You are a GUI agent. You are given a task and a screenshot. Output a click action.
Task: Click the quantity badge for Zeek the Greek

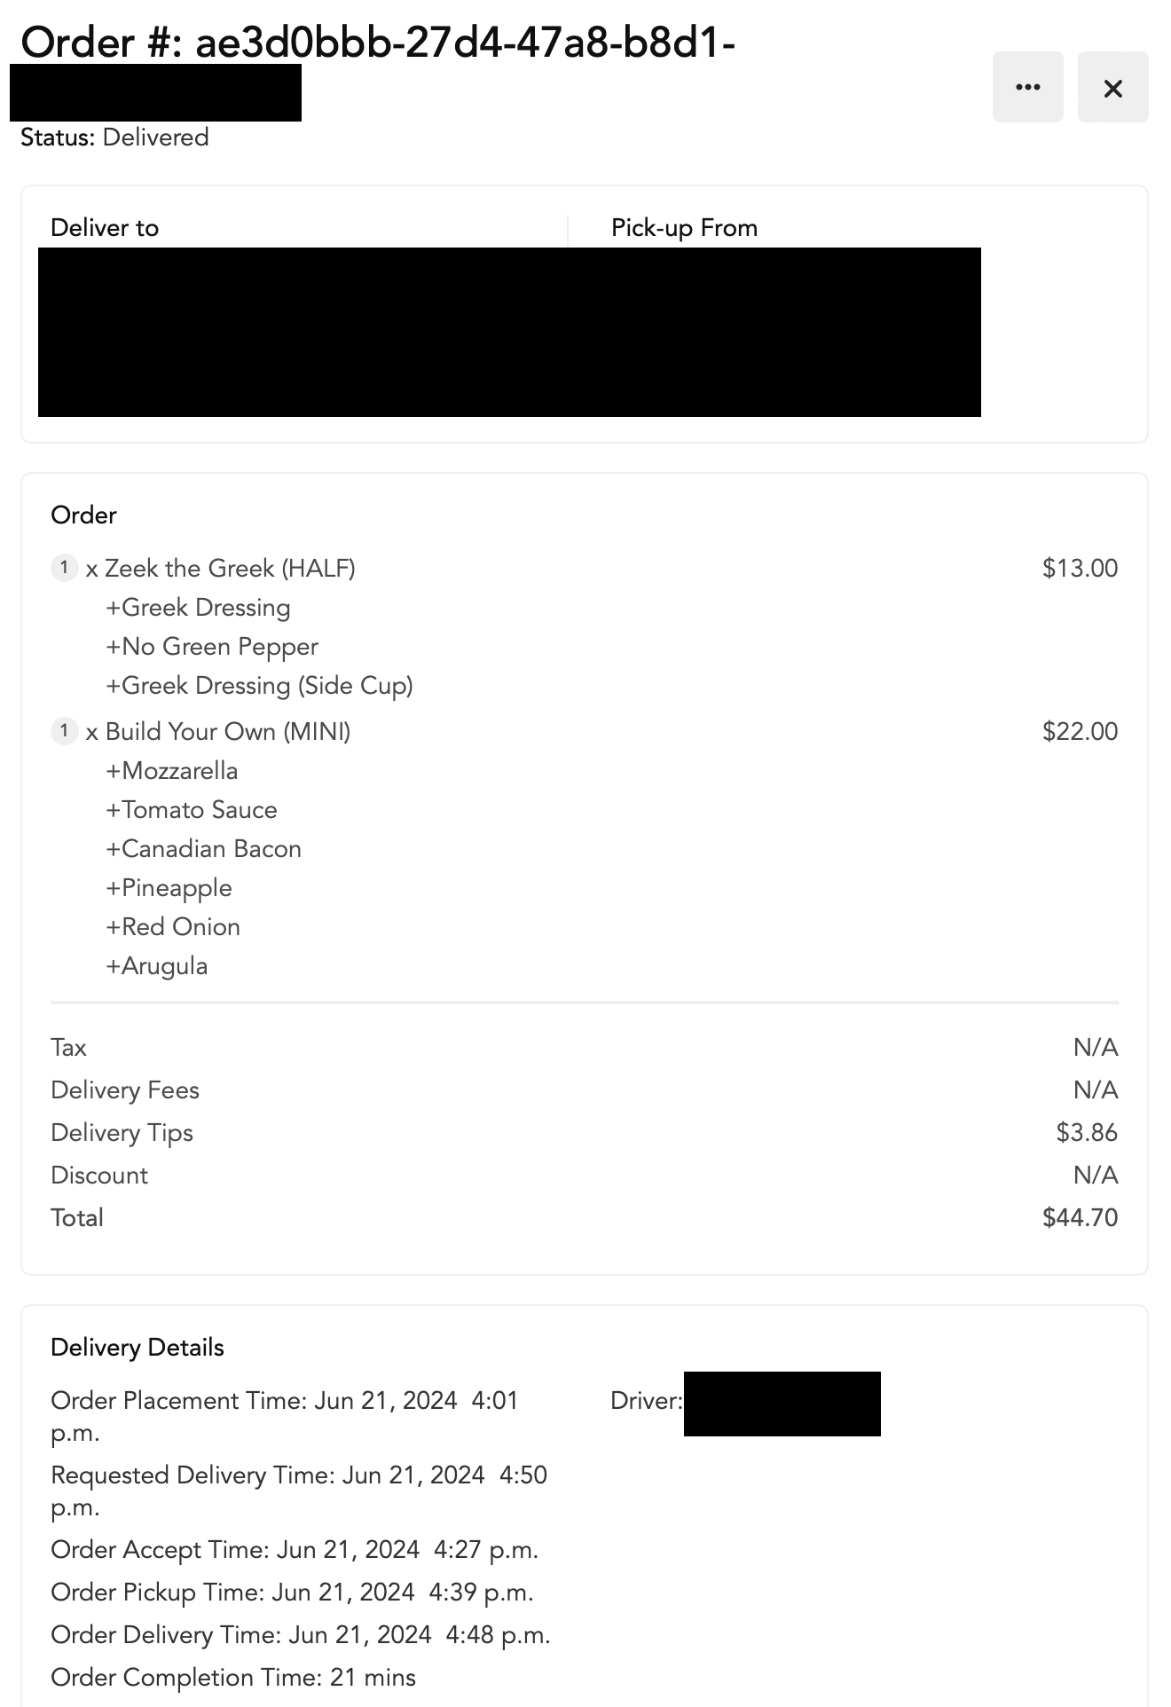(64, 568)
